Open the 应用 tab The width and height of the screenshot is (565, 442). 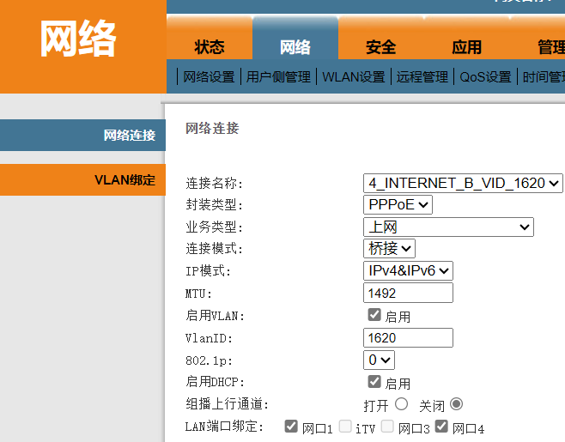(x=466, y=47)
